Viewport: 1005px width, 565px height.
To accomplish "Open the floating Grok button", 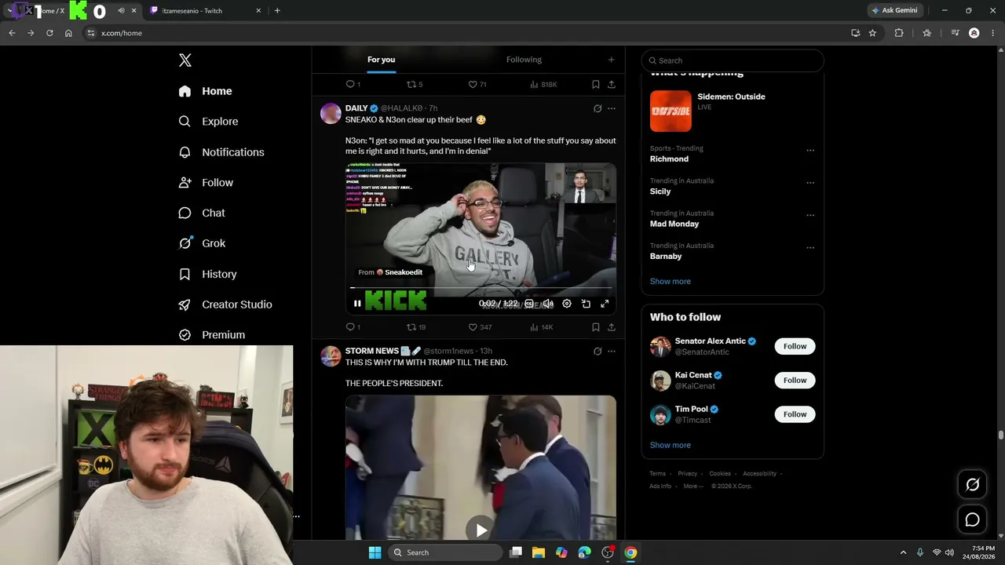I will point(972,485).
